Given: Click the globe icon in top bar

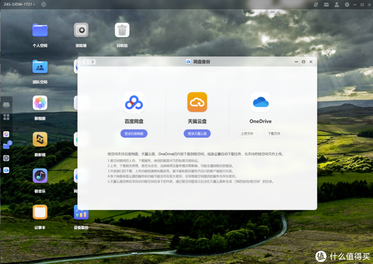Looking at the screenshot, I should 43,4.
